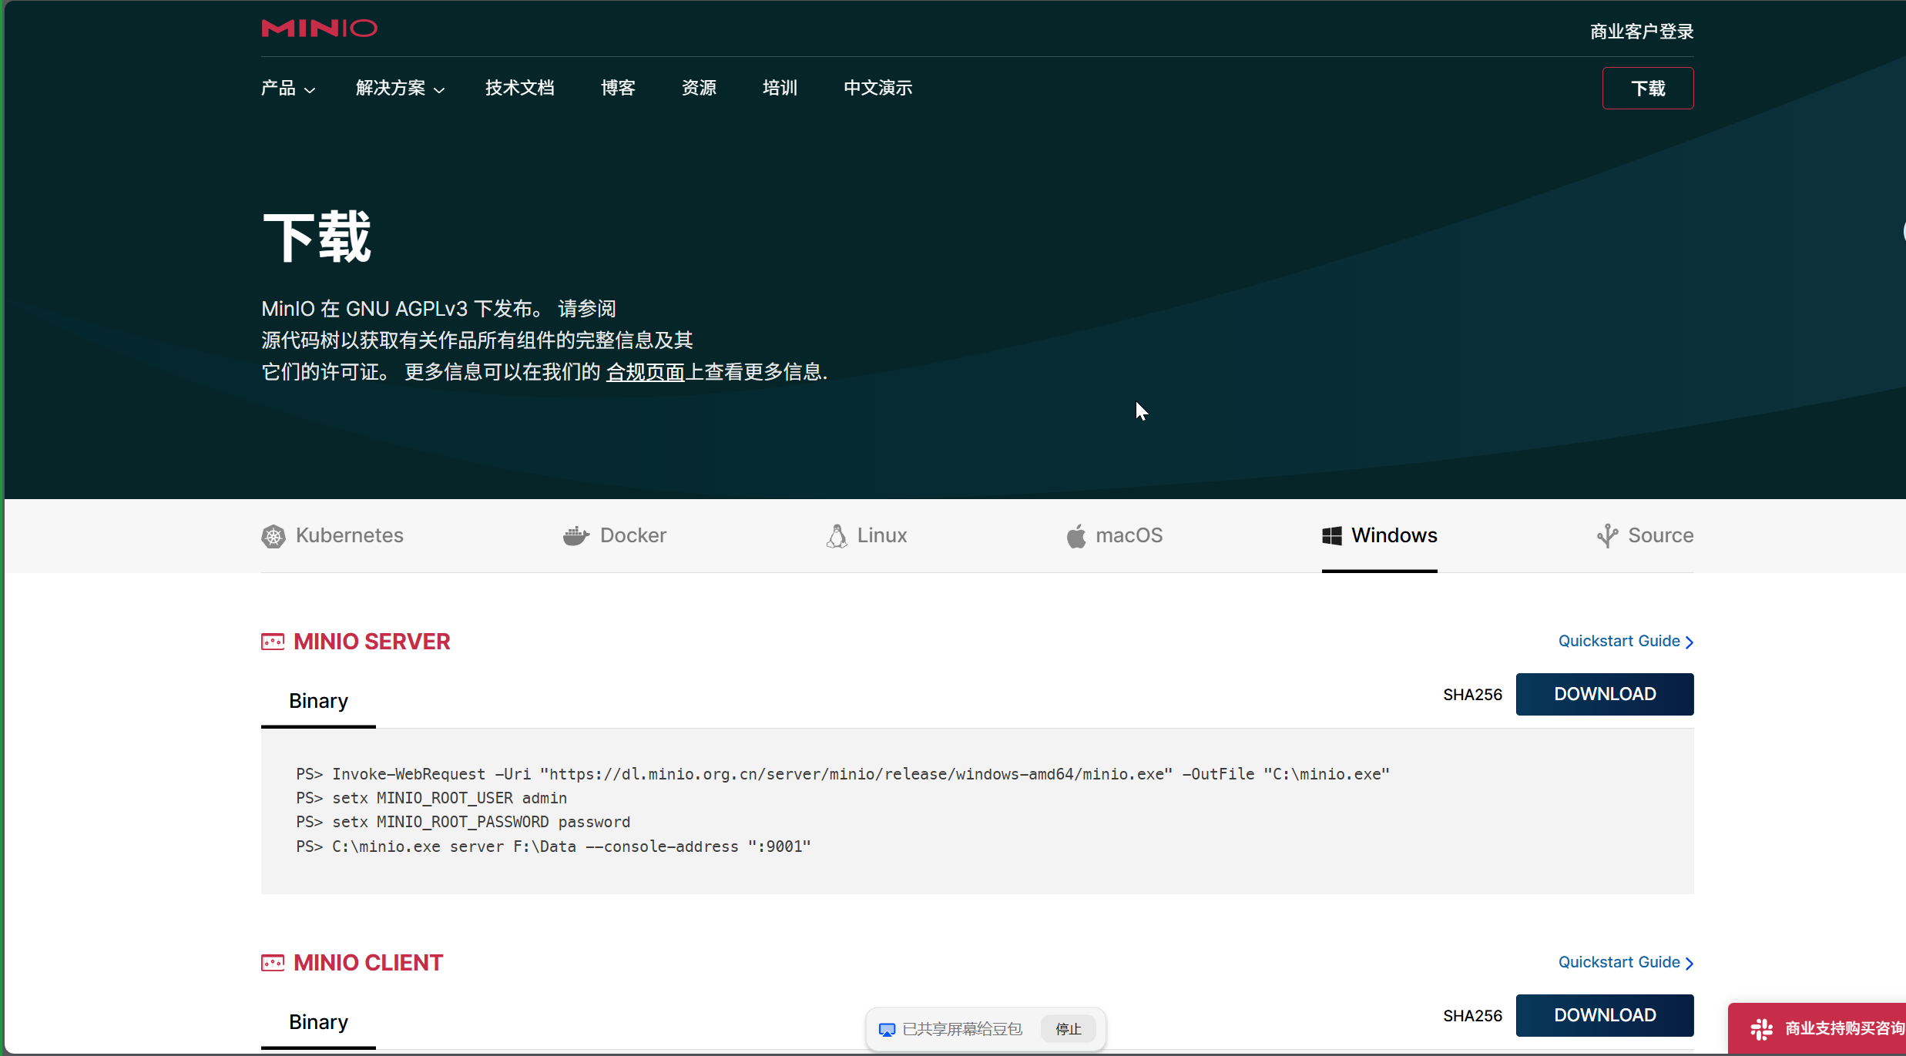This screenshot has height=1056, width=1906.
Task: Switch to the Source tab
Action: tap(1646, 536)
